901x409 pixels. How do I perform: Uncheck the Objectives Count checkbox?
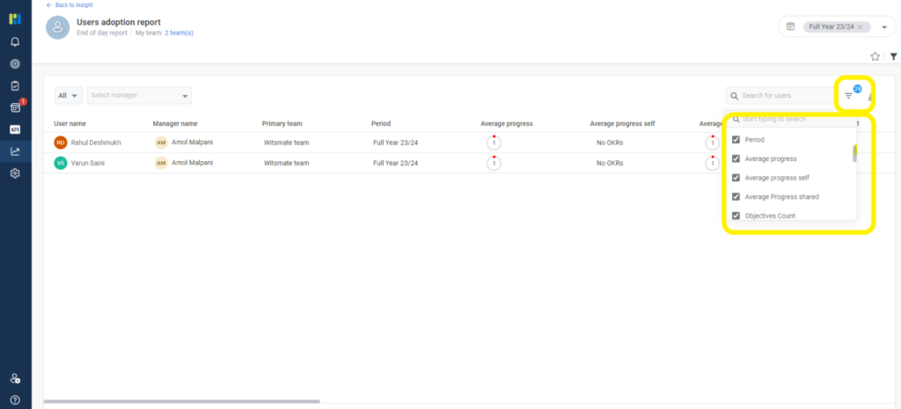[736, 215]
